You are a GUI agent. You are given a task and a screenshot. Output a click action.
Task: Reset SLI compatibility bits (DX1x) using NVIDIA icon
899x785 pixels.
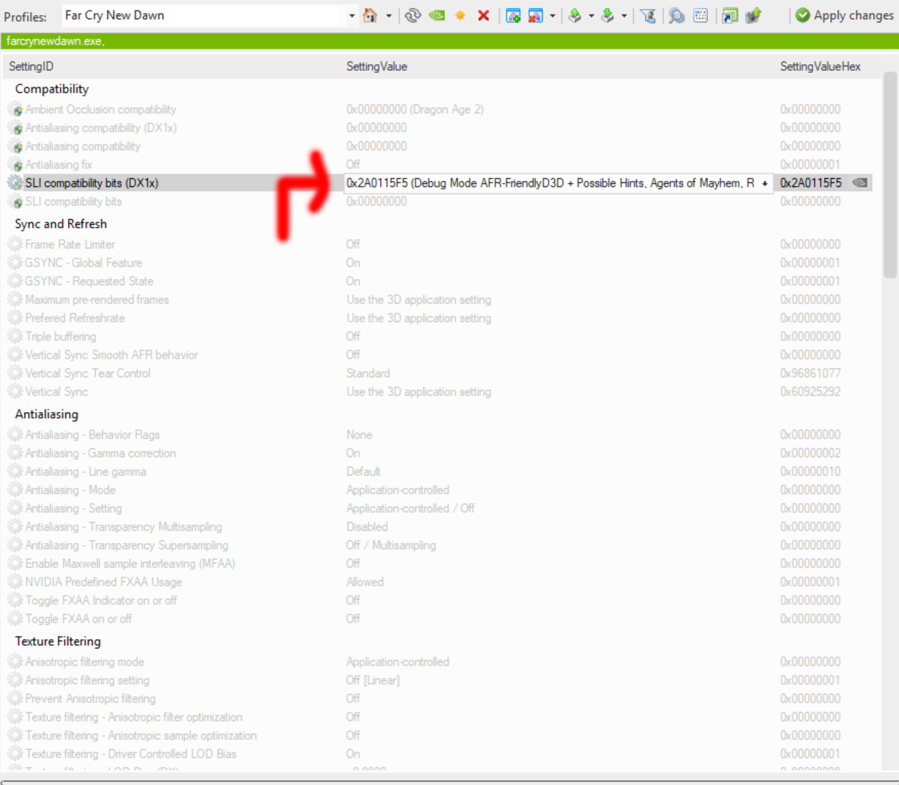pos(860,183)
